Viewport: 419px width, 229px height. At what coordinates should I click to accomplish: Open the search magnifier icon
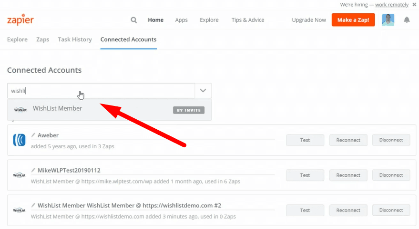click(133, 20)
